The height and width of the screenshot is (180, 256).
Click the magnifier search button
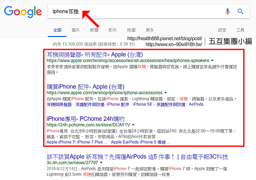[x=240, y=11]
